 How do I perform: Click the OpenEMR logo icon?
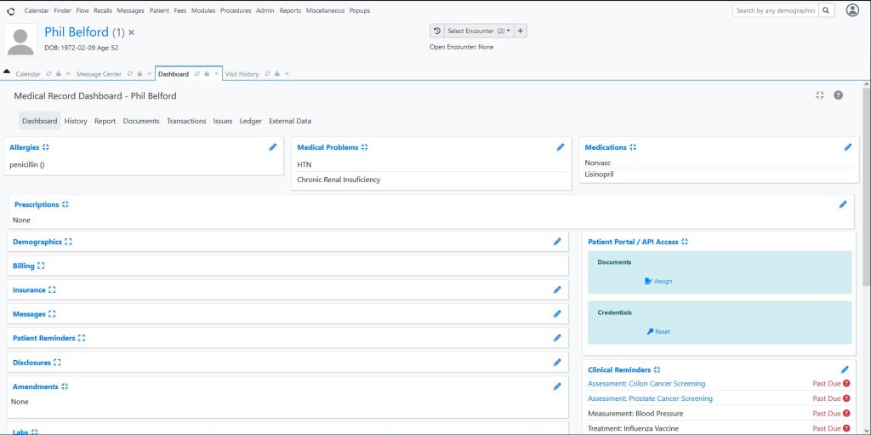(x=10, y=11)
